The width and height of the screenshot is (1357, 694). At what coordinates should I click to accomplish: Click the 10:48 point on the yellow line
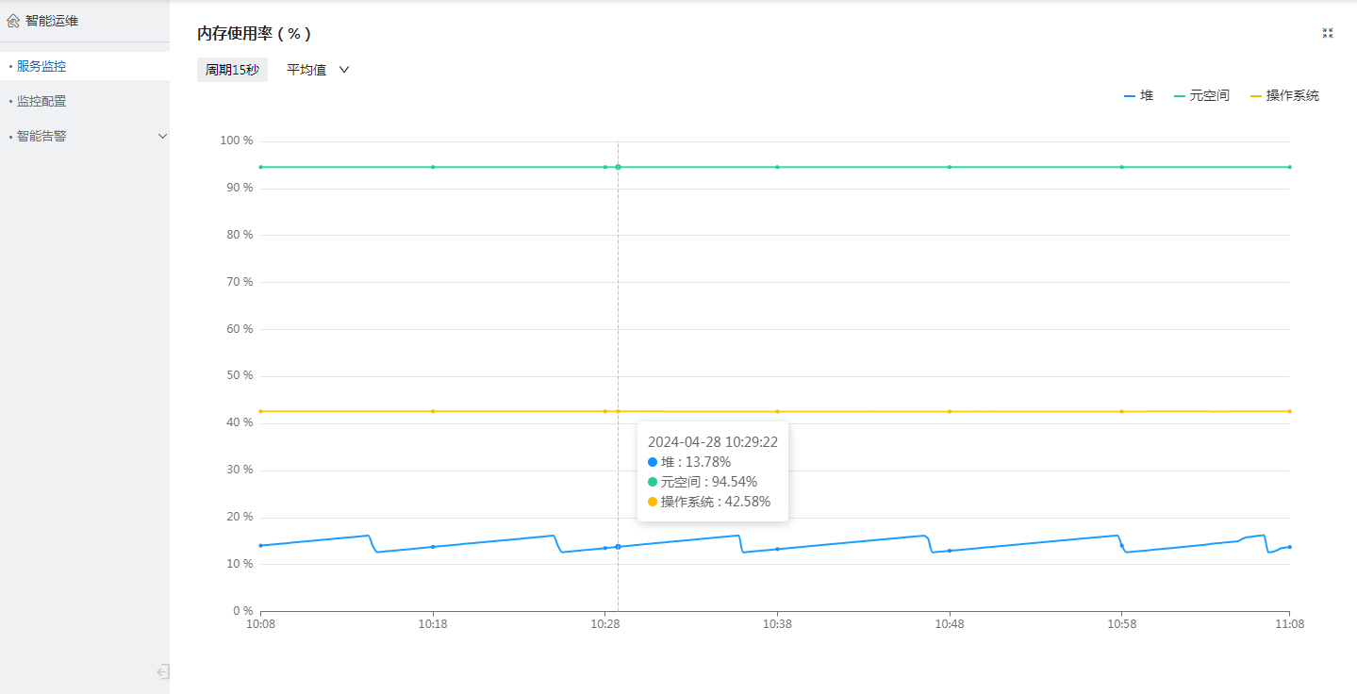click(x=950, y=411)
